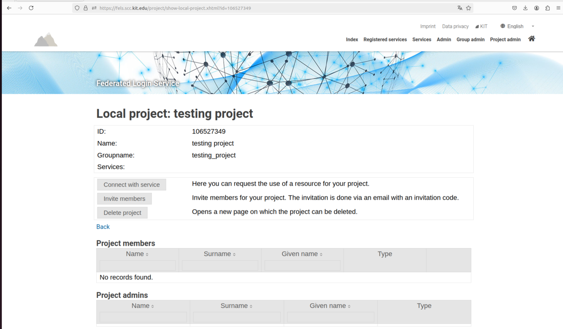Open the Imprint link
Viewport: 563px width, 329px height.
pyautogui.click(x=428, y=26)
